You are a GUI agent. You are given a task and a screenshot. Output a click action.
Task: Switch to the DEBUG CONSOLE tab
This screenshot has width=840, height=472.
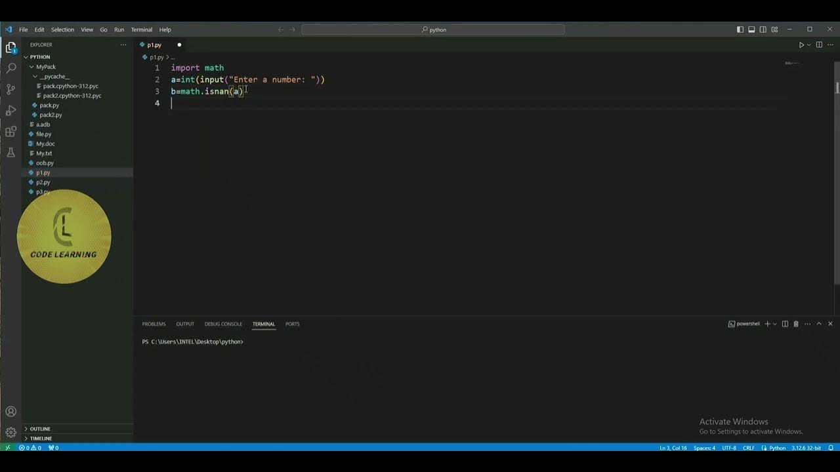[223, 324]
